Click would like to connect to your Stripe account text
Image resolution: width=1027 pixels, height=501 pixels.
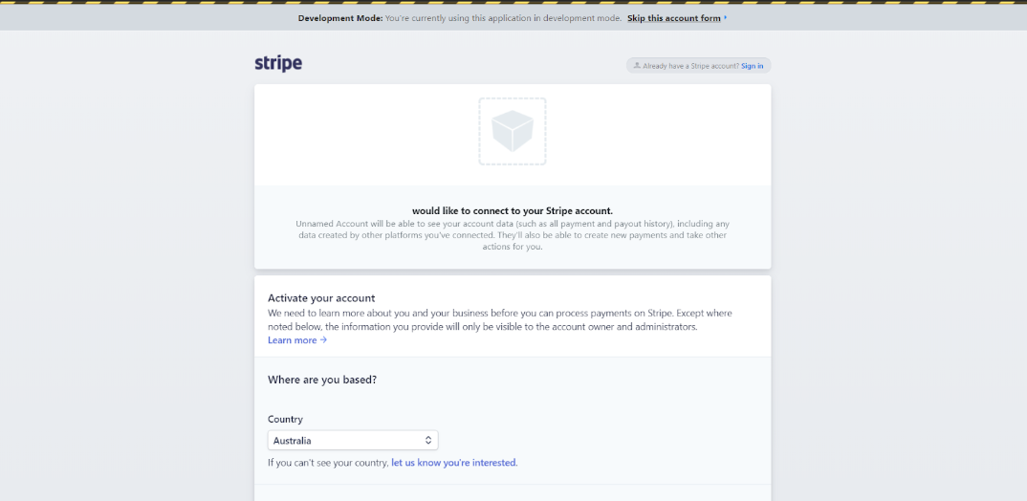(513, 211)
